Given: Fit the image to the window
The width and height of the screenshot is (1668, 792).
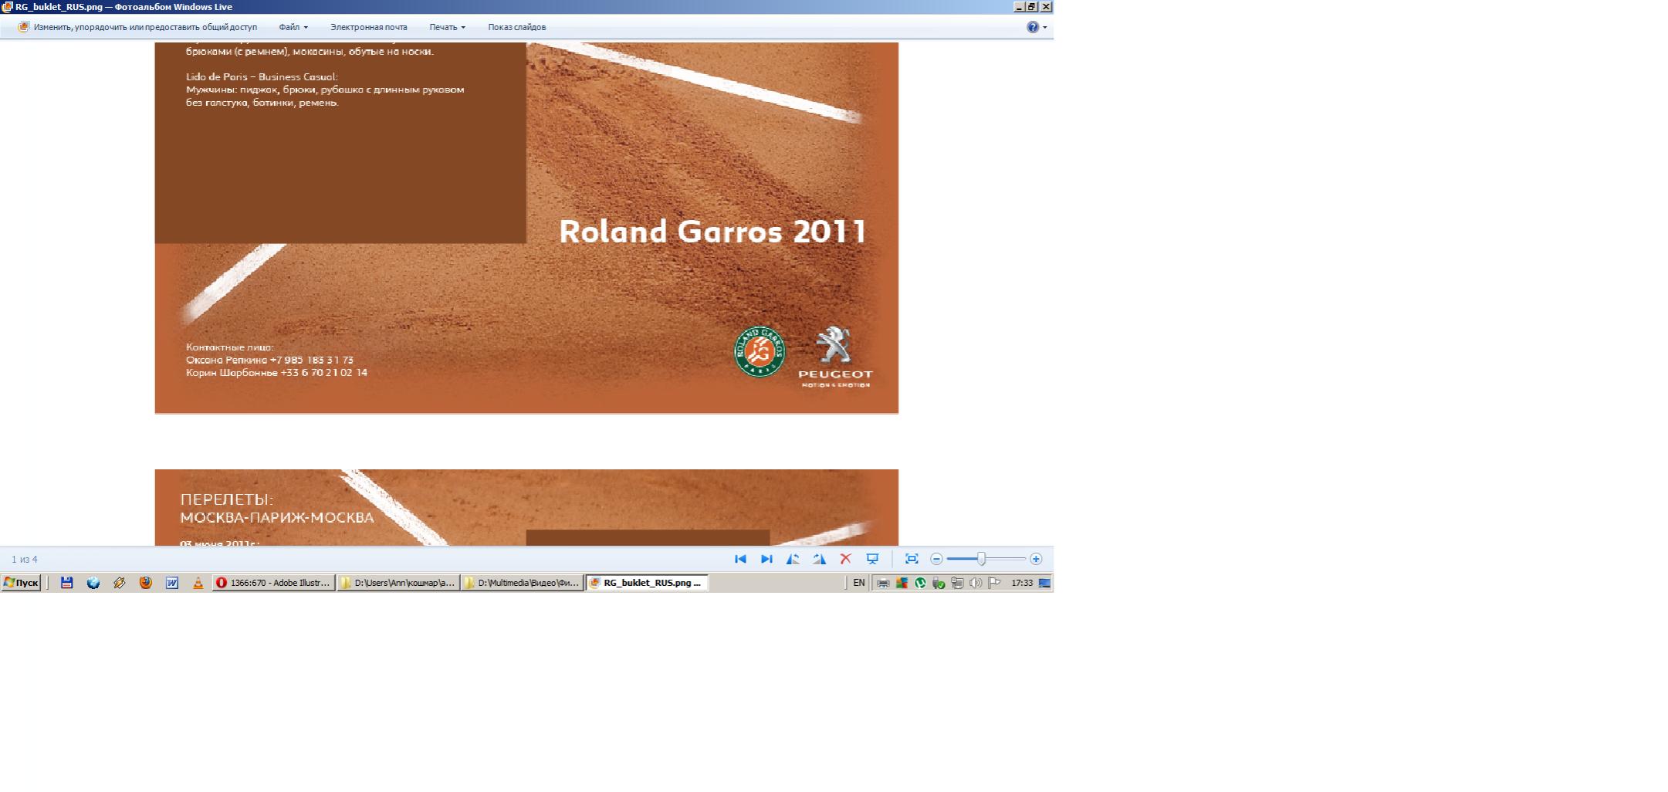Looking at the screenshot, I should point(912,559).
